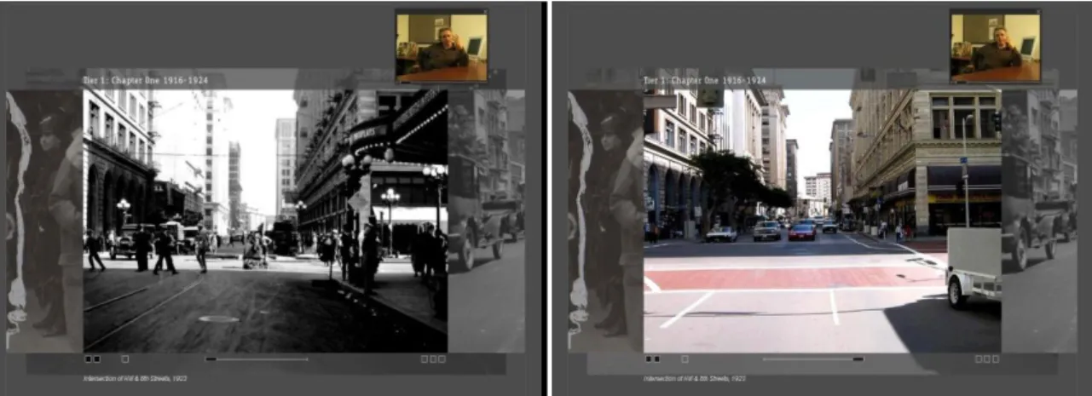
Task: Click first hollow square of the right-hand trio, right panel
Action: click(978, 359)
